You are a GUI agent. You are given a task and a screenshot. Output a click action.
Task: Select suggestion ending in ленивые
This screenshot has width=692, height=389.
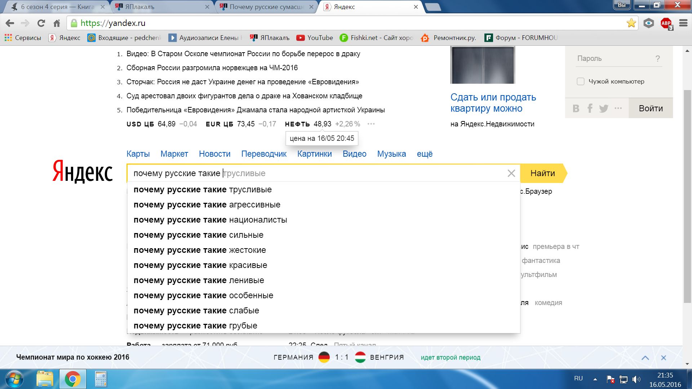(324, 280)
